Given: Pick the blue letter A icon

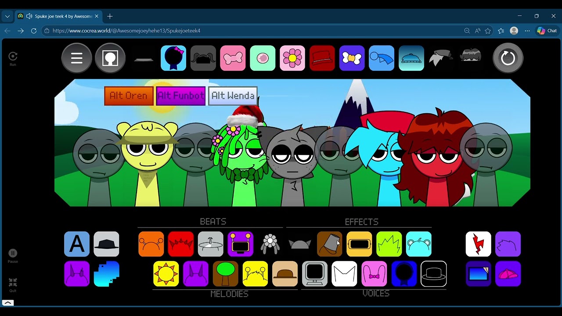Looking at the screenshot, I should click(77, 244).
